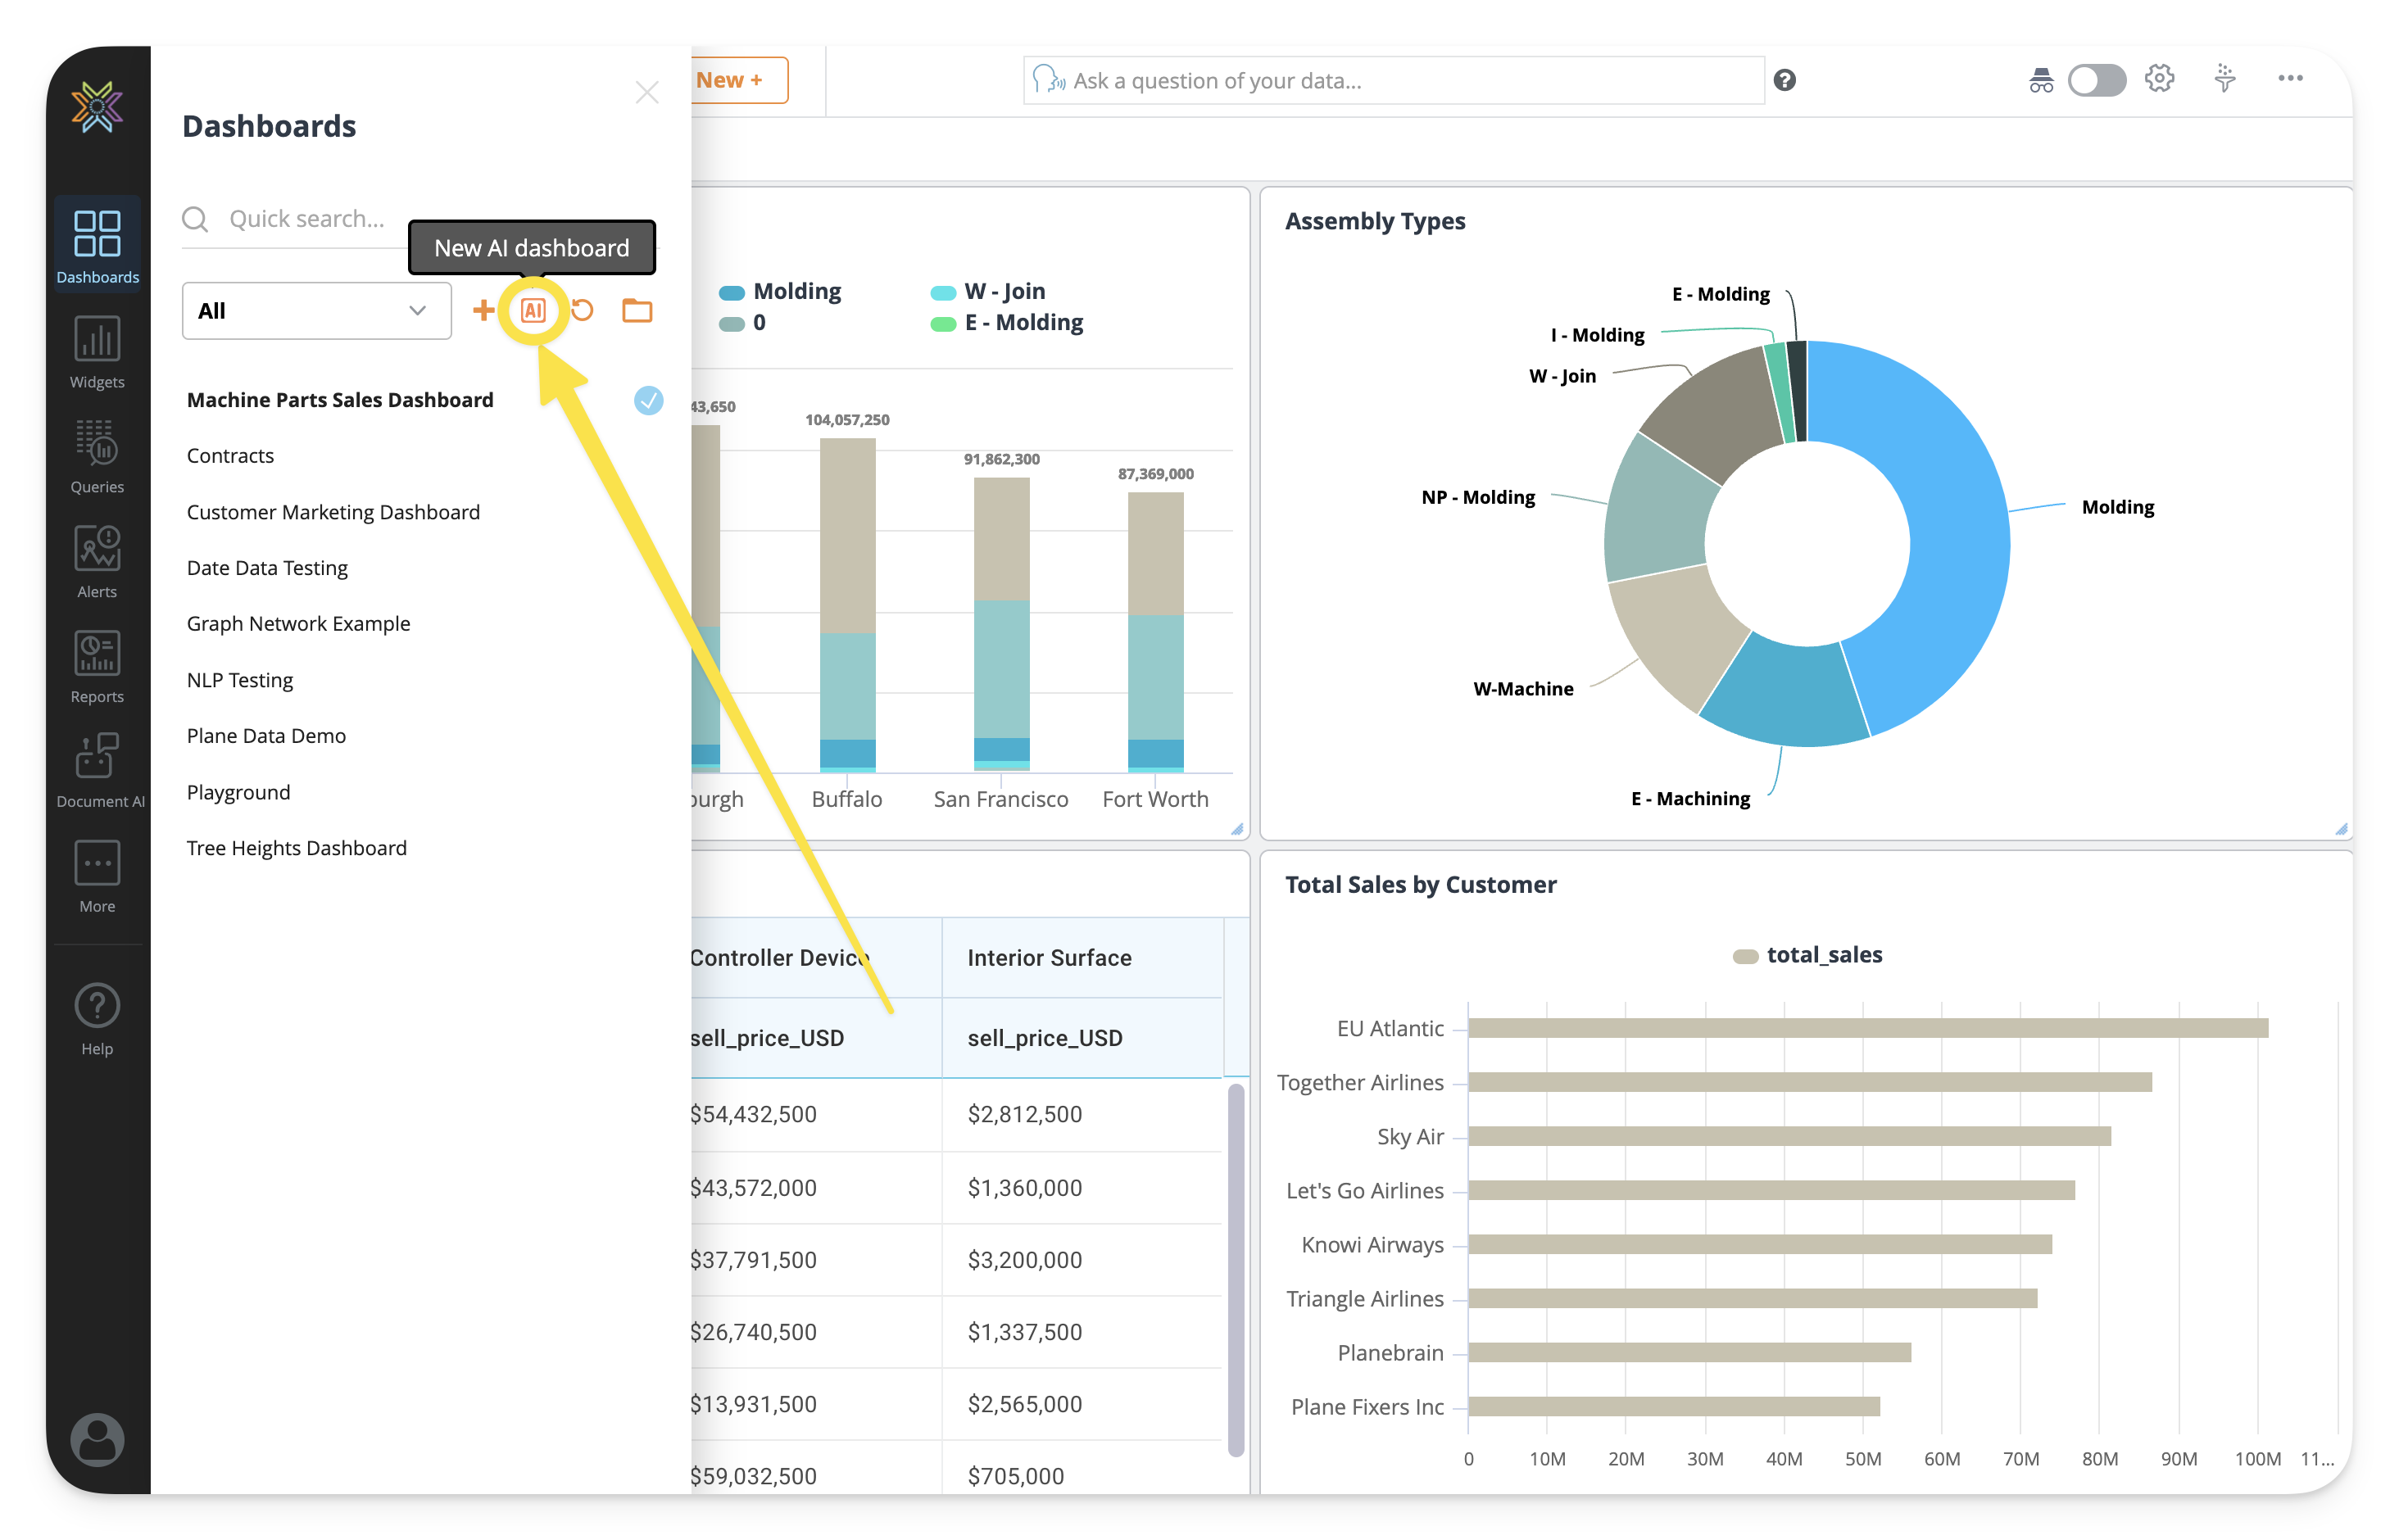2399x1540 pixels.
Task: Open the orange folder icon
Action: point(637,311)
